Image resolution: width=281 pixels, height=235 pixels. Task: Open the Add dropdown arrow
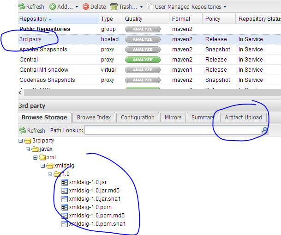click(x=77, y=7)
